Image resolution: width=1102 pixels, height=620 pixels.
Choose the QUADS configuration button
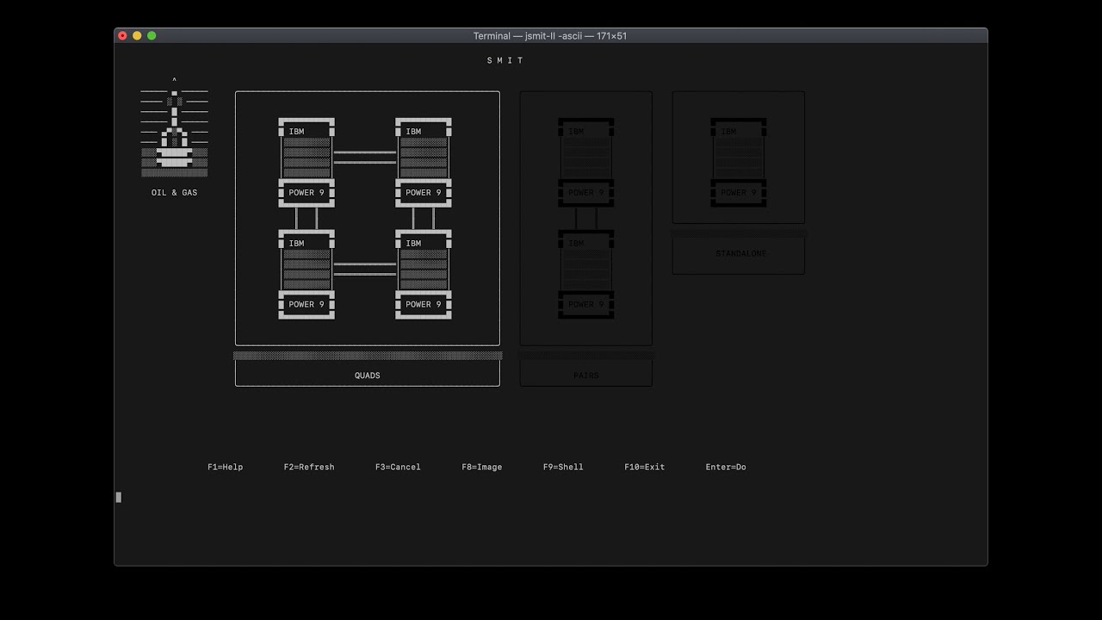point(368,374)
